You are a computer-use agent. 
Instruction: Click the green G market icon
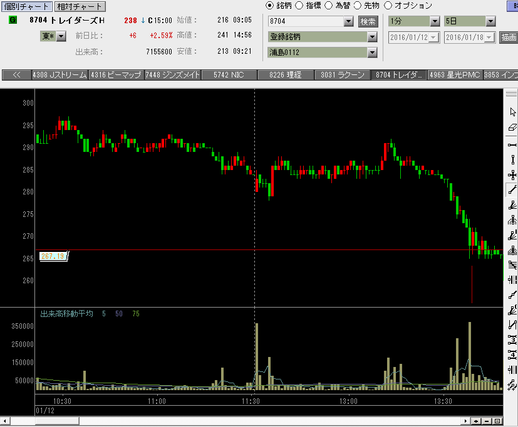[x=13, y=20]
